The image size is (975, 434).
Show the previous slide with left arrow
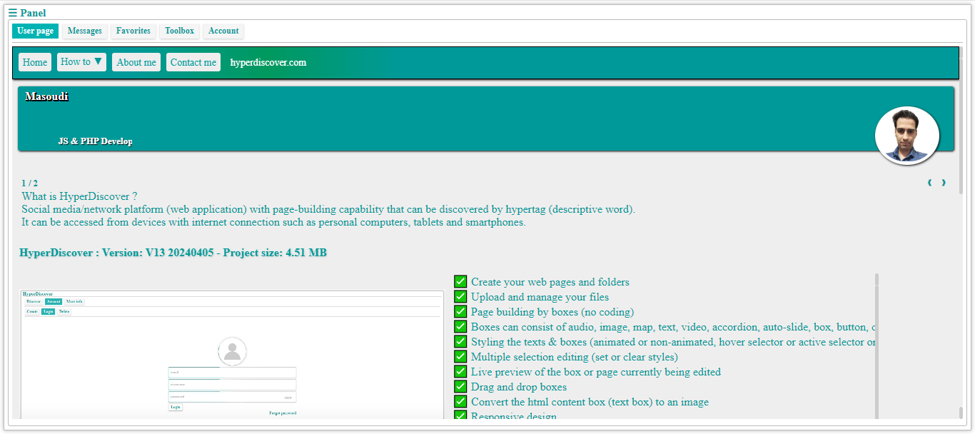(x=930, y=183)
